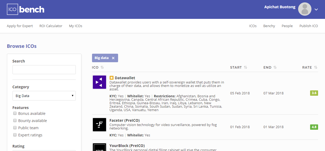Expand the user account chevron menu
The width and height of the screenshot is (325, 151).
tap(316, 10)
